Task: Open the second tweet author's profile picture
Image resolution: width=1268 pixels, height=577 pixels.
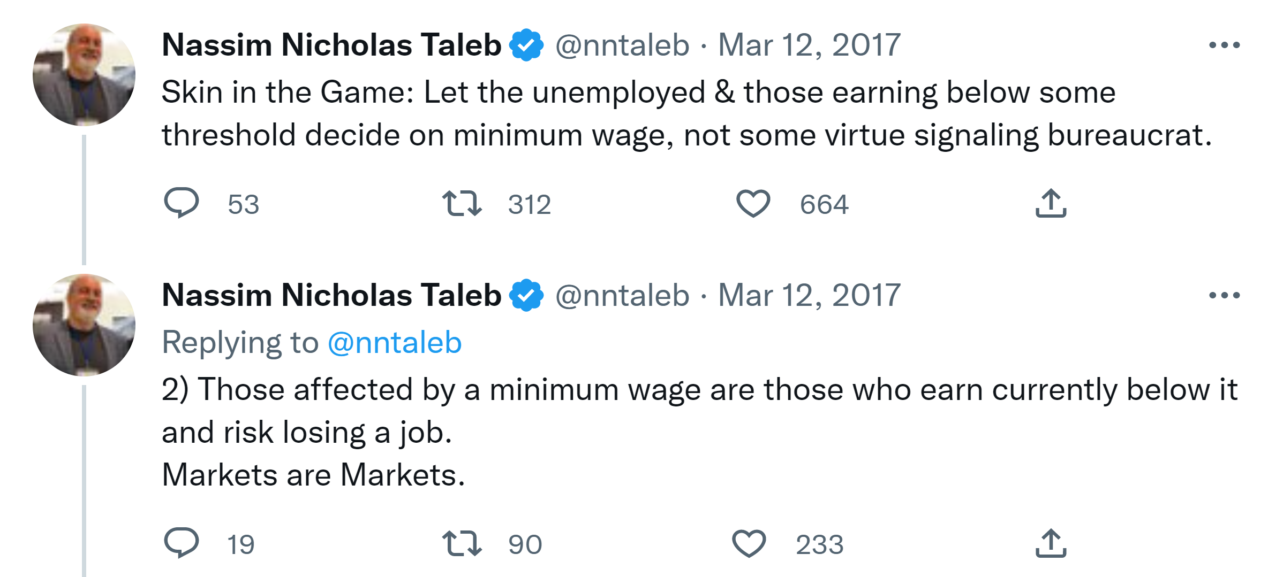Action: click(x=84, y=325)
